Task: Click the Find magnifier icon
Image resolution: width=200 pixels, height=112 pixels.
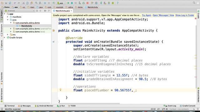Action: tap(36, 3)
